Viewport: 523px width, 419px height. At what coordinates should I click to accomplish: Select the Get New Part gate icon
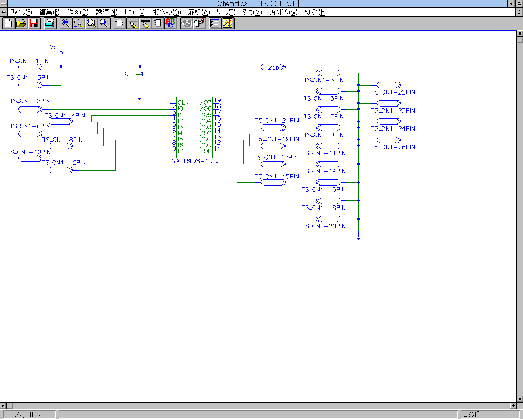120,23
